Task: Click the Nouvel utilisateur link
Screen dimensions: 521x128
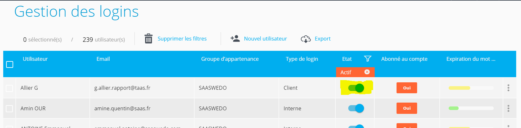Action: (265, 39)
